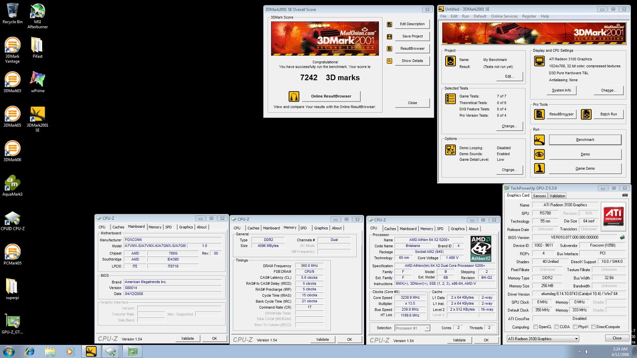This screenshot has width=637, height=358.
Task: Select the CPUID CPU-Z desktop icon
Action: [12, 221]
